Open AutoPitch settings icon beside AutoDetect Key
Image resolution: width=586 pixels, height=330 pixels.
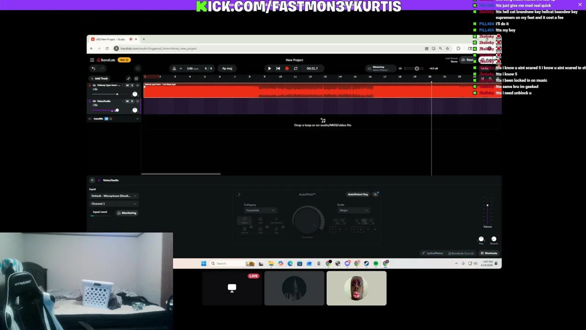point(375,194)
